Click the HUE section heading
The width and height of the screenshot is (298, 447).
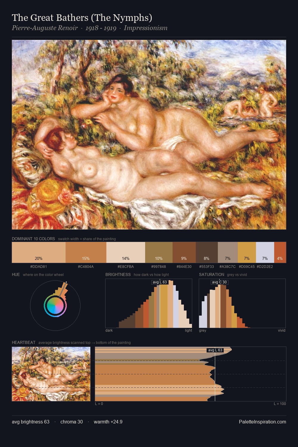coord(16,275)
